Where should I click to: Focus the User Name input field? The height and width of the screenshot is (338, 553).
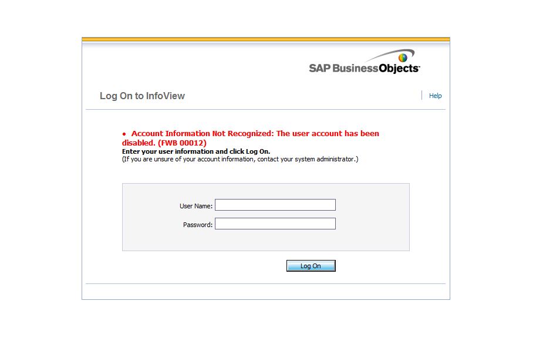[275, 205]
